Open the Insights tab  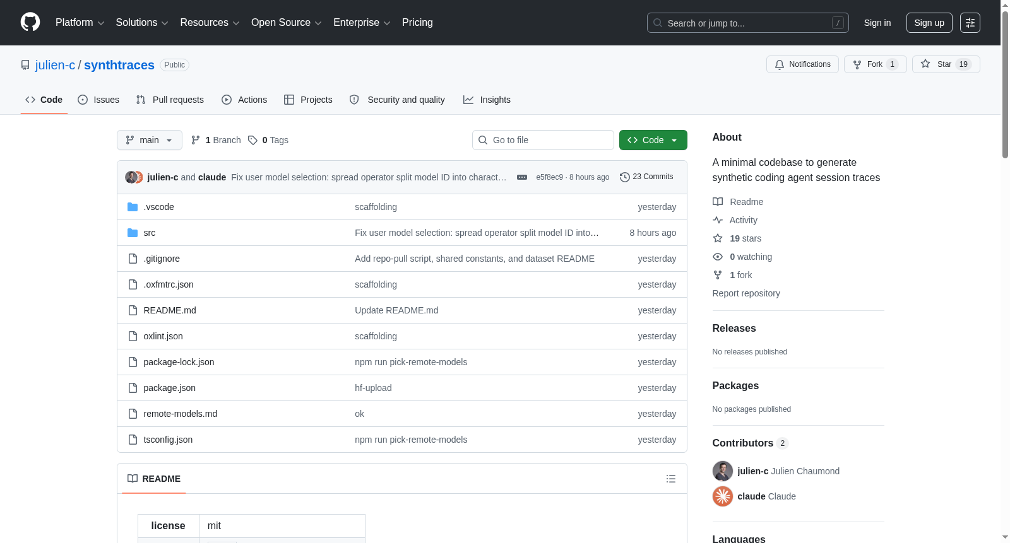pos(487,100)
